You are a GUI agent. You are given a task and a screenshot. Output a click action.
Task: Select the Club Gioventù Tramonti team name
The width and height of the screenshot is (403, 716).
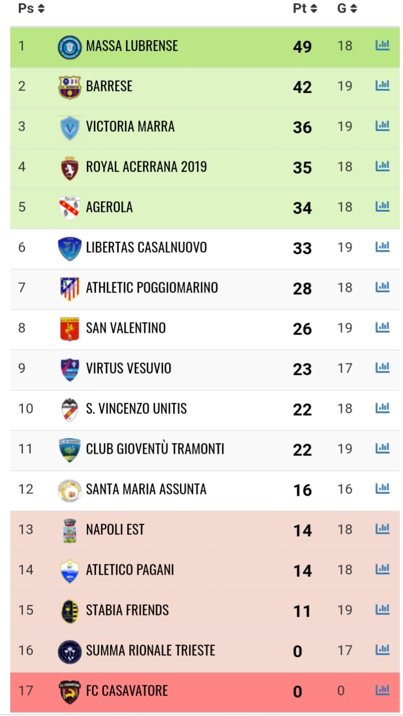[x=155, y=449]
